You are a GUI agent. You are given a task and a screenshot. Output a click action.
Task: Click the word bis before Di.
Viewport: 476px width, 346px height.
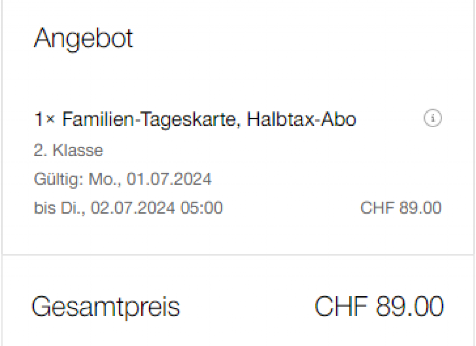point(43,208)
